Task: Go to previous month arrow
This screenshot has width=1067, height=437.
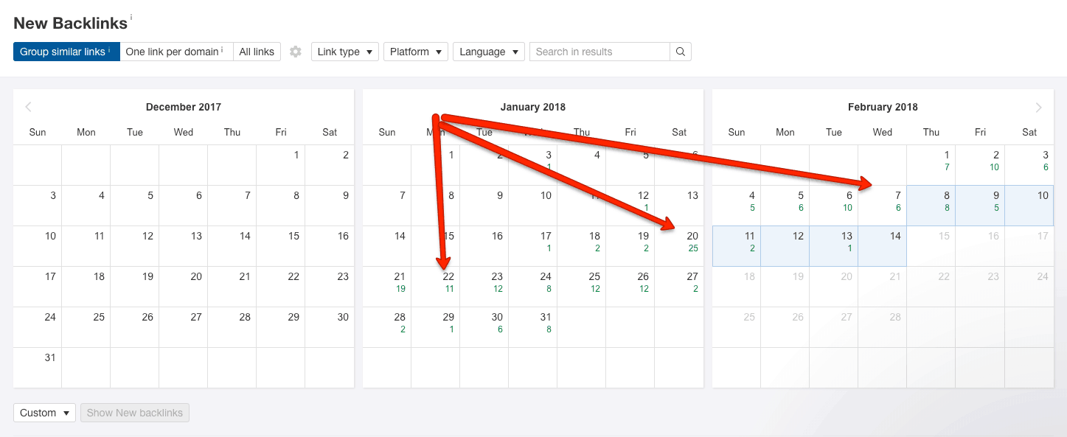Action: (28, 107)
